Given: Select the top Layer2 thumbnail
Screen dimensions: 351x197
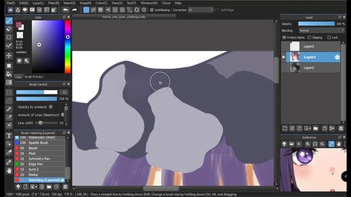Looking at the screenshot, I should 295,47.
